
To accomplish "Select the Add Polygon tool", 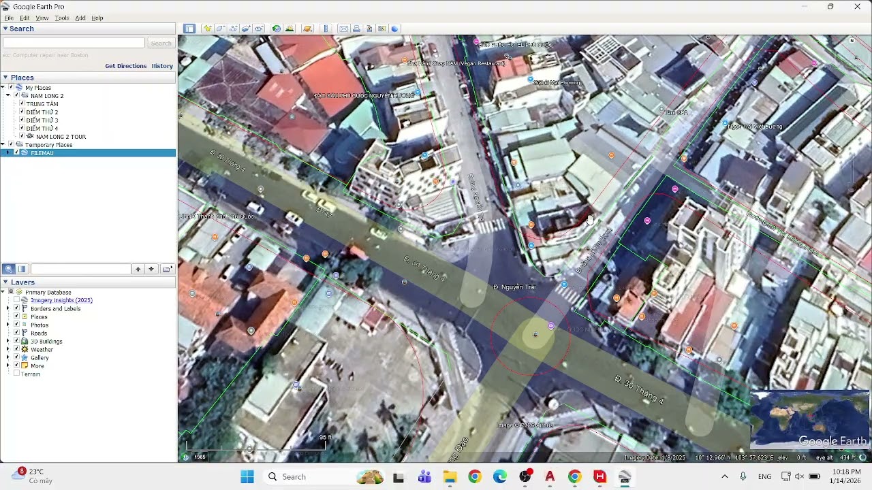I will click(221, 29).
